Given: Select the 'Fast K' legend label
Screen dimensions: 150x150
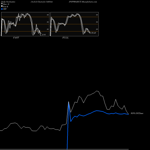Looking at the screenshot, I should [x=5, y=7].
